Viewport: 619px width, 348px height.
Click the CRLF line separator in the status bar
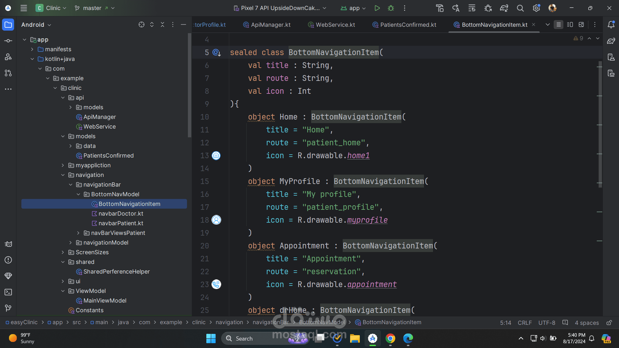point(525,323)
